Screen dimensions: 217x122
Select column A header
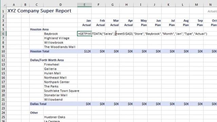(x=14, y=5)
